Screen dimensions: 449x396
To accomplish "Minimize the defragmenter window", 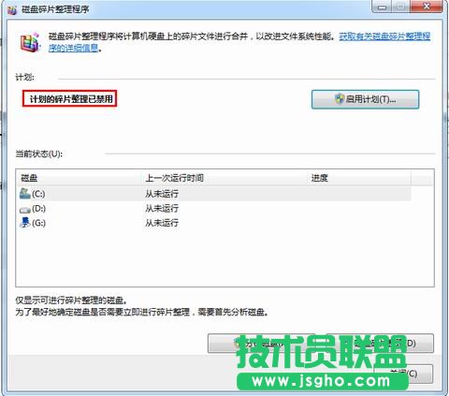I will (x=383, y=7).
